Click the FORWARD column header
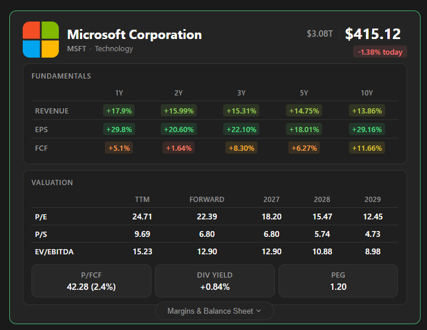This screenshot has height=330, width=427. (x=207, y=200)
